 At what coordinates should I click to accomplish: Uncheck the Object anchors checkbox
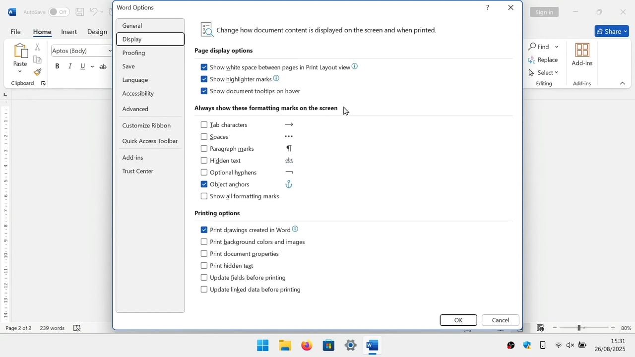tap(204, 184)
